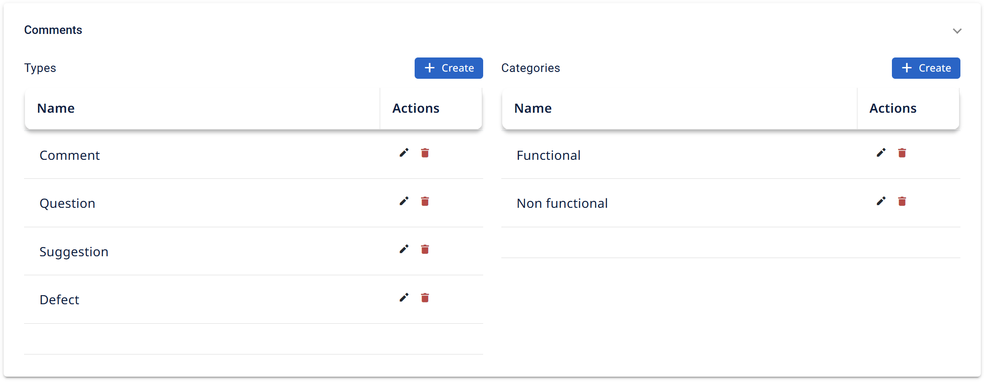Delete the Question type

[425, 201]
